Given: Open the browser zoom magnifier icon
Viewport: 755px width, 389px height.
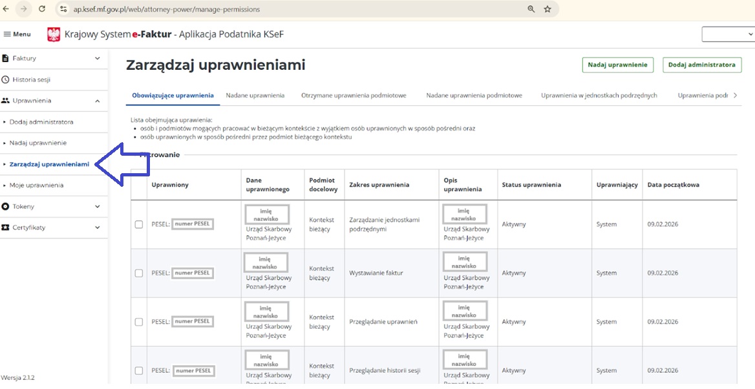Looking at the screenshot, I should click(x=531, y=9).
